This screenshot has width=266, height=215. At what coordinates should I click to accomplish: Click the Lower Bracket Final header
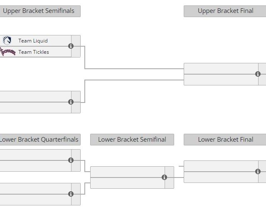pyautogui.click(x=225, y=140)
